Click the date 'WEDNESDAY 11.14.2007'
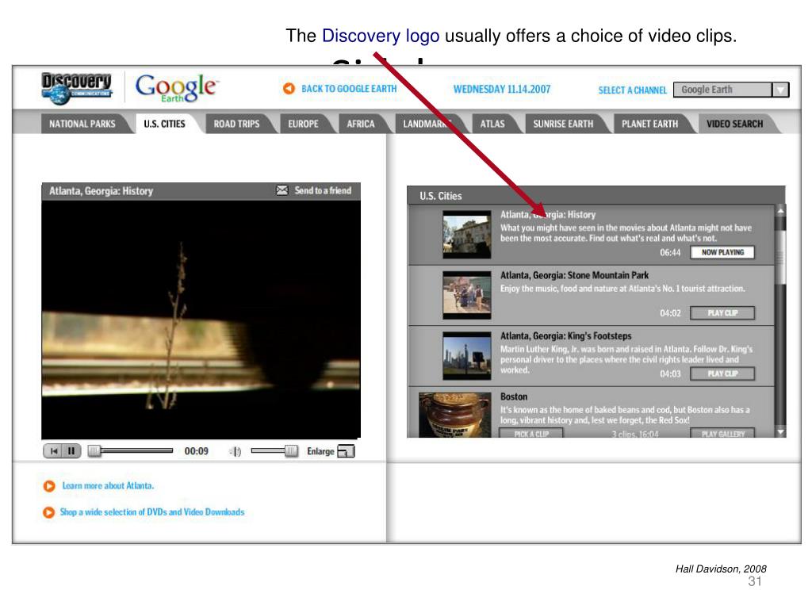The width and height of the screenshot is (812, 609). (x=502, y=89)
